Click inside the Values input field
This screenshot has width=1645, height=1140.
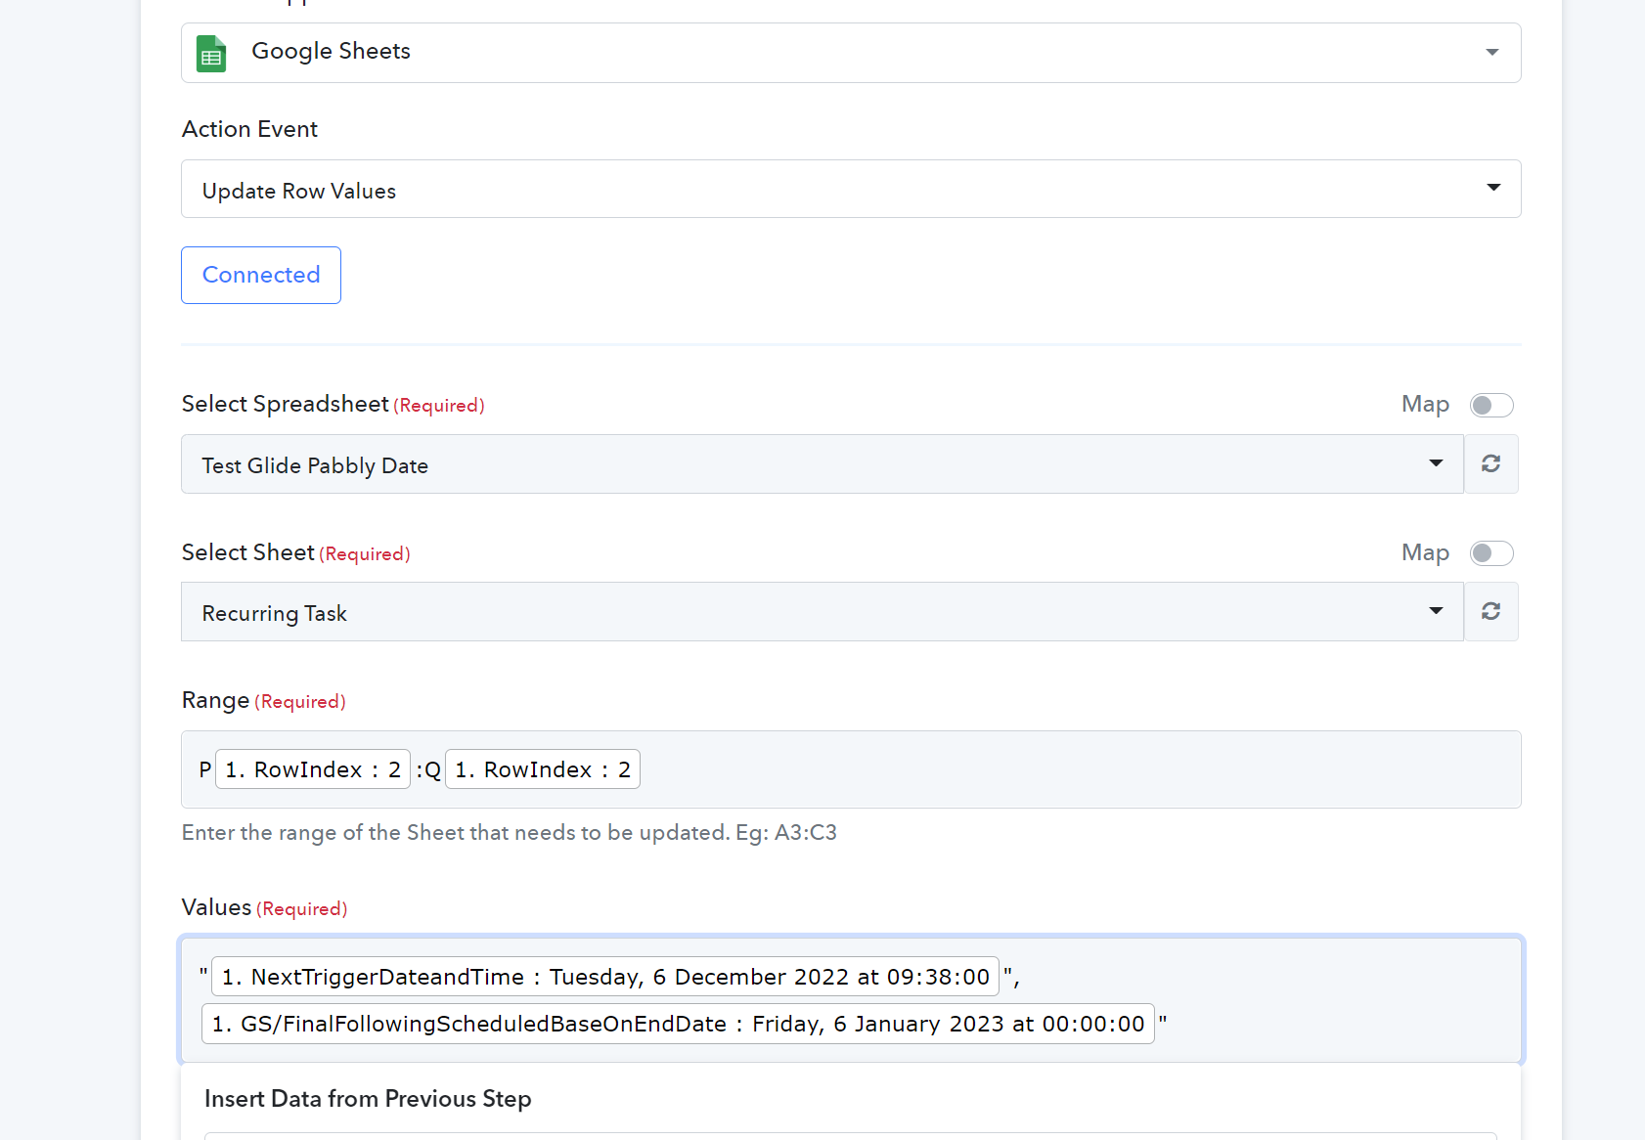coord(851,999)
